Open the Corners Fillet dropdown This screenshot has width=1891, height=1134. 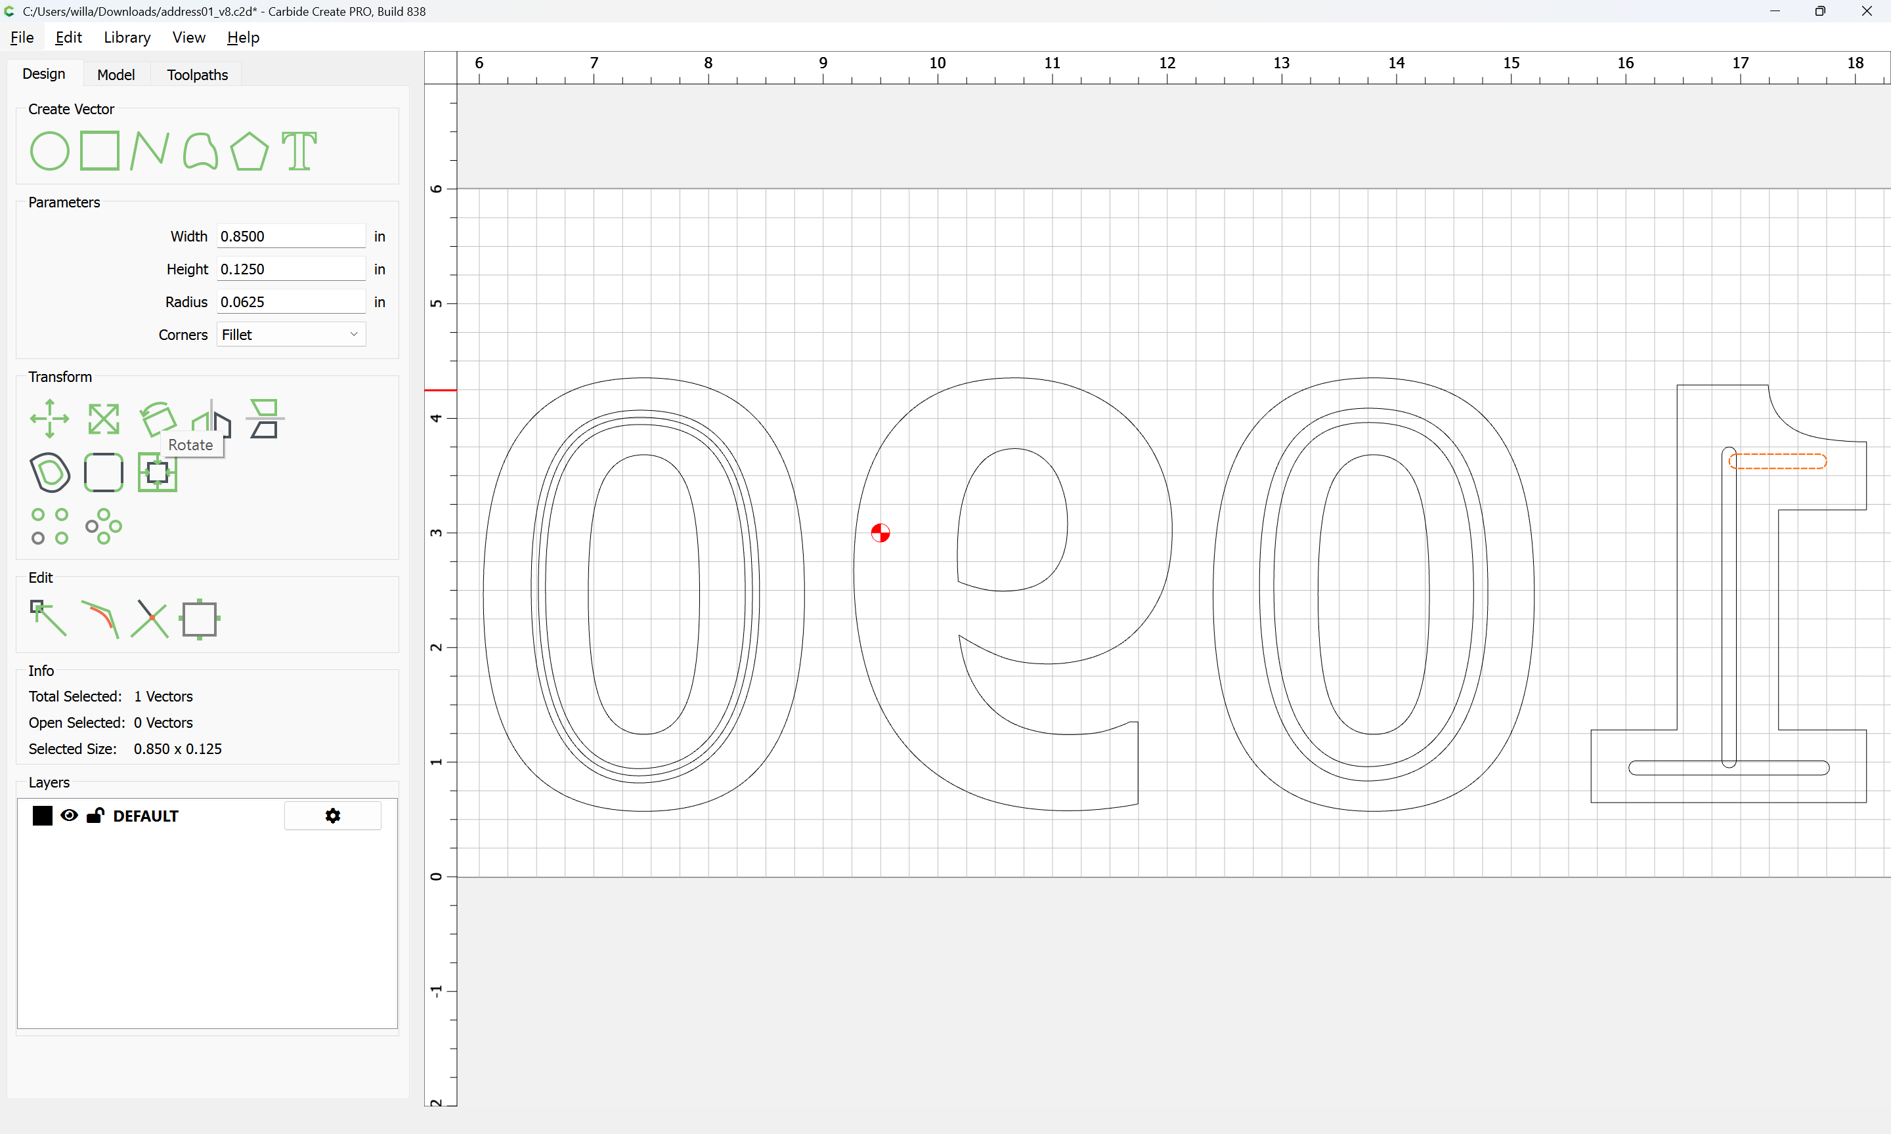[x=290, y=335]
